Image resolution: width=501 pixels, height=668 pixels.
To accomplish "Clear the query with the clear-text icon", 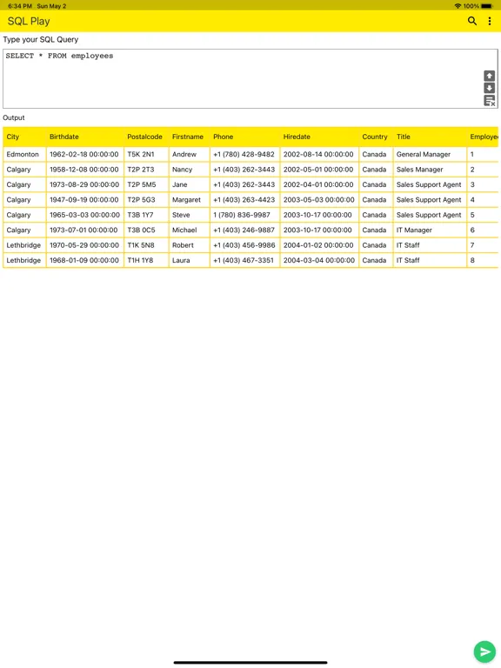I will coord(490,101).
